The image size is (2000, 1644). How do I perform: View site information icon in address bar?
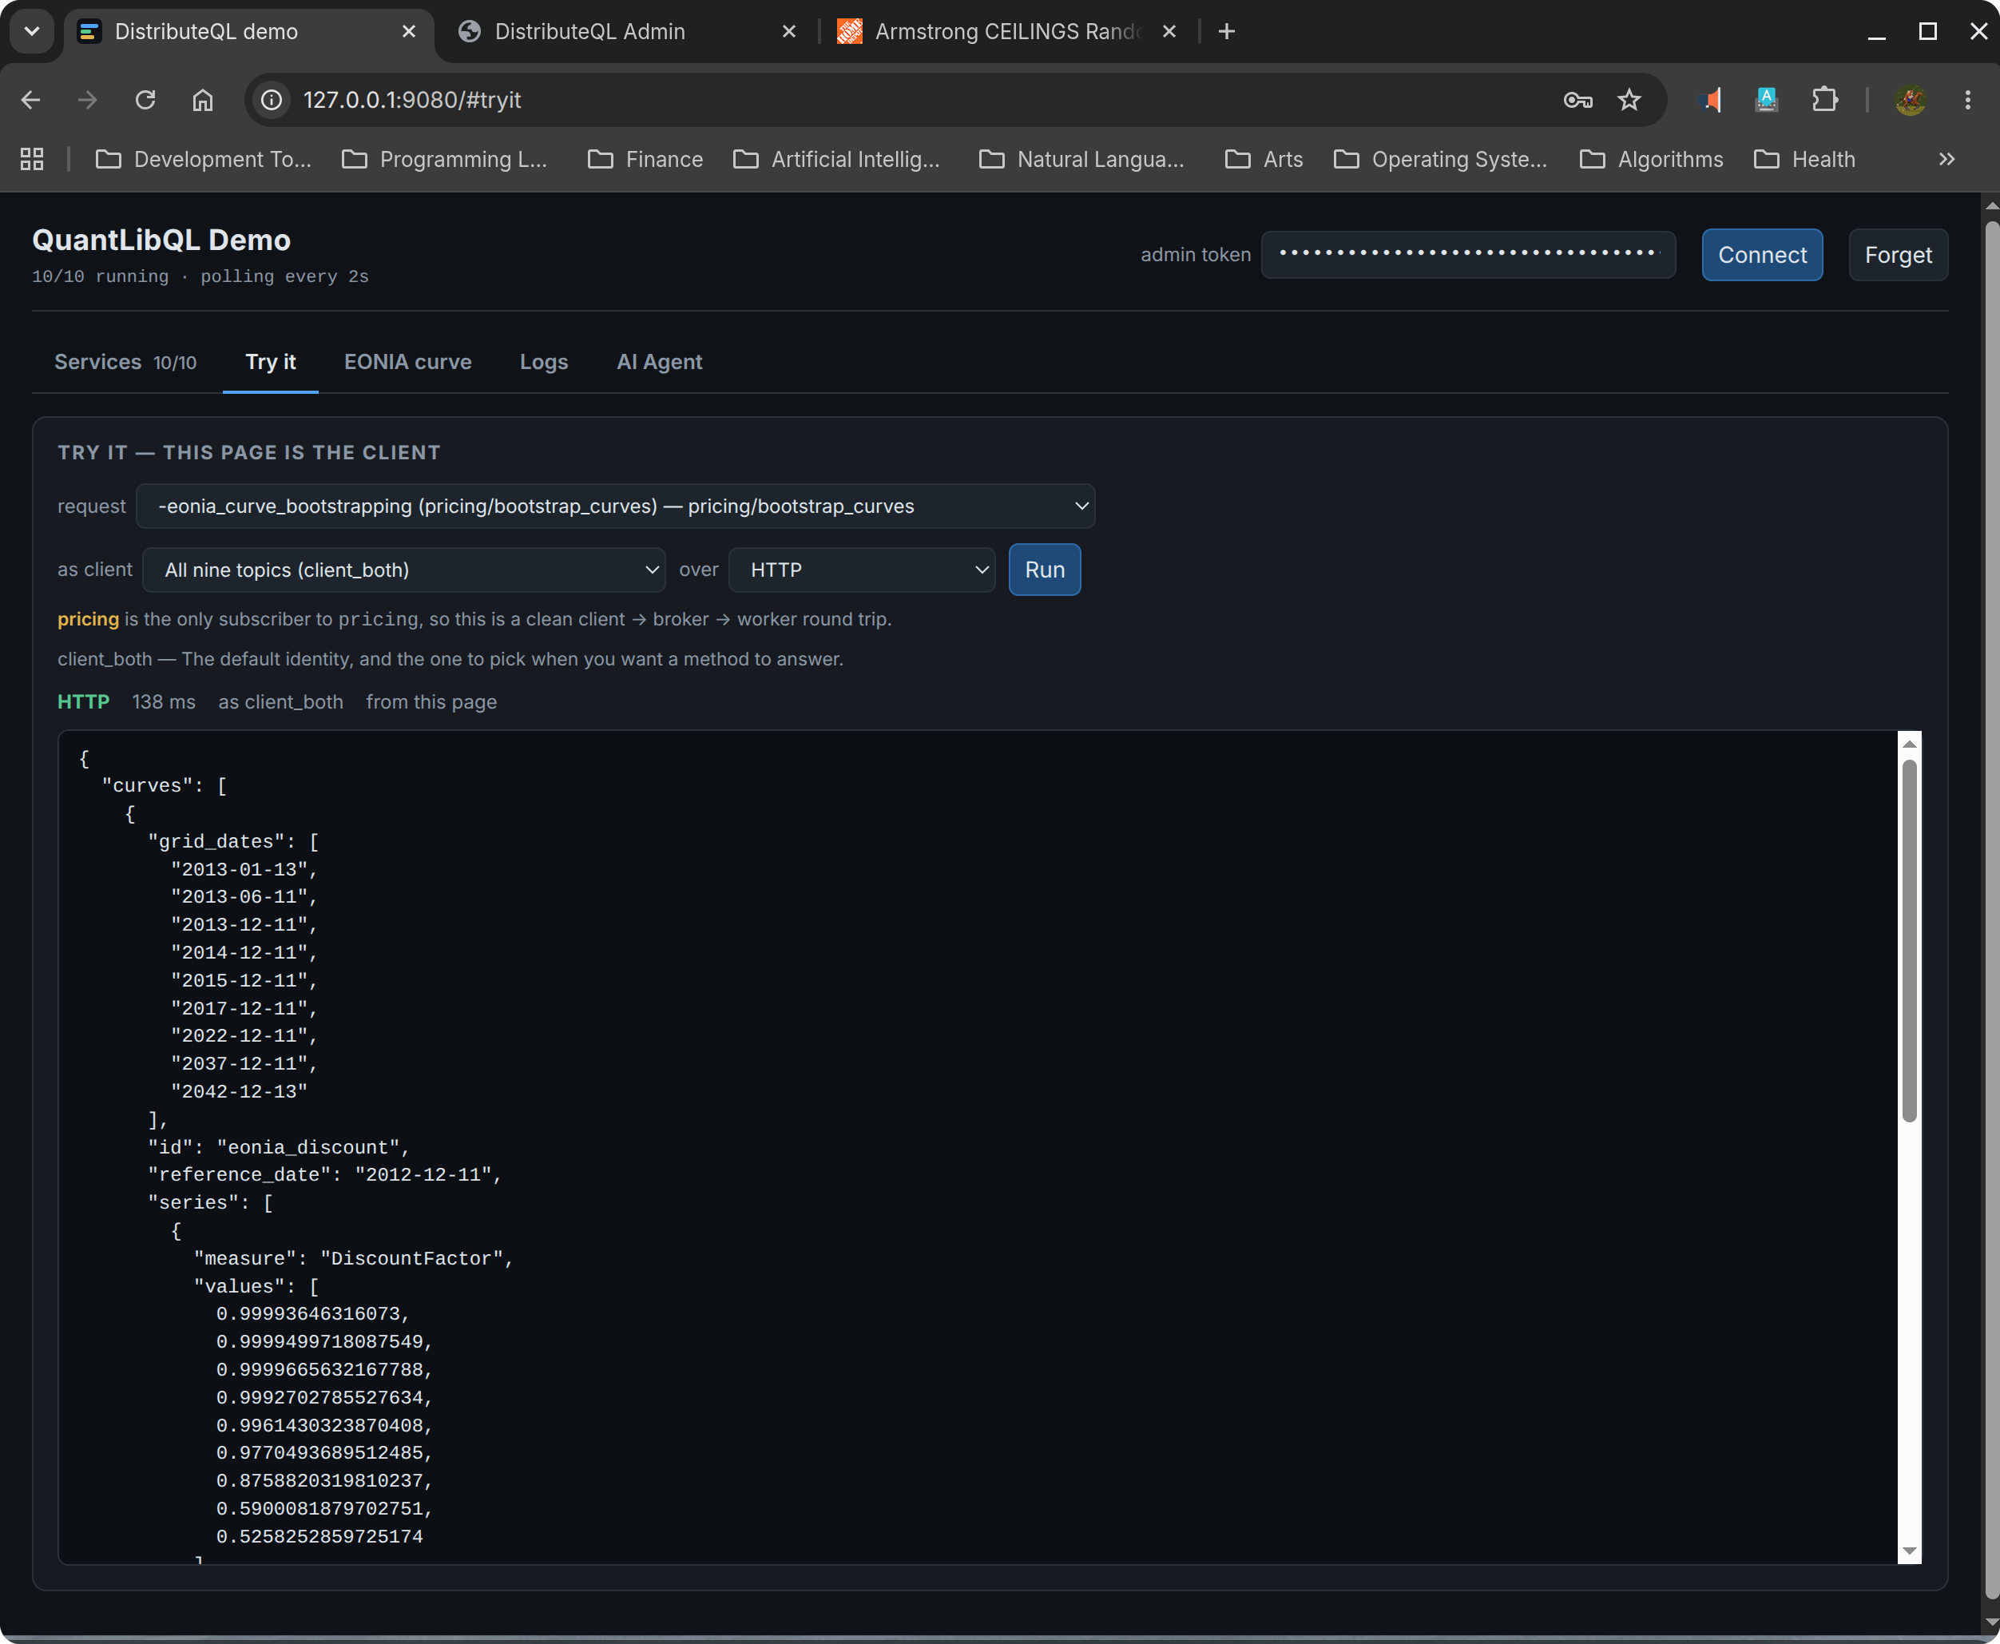tap(272, 99)
